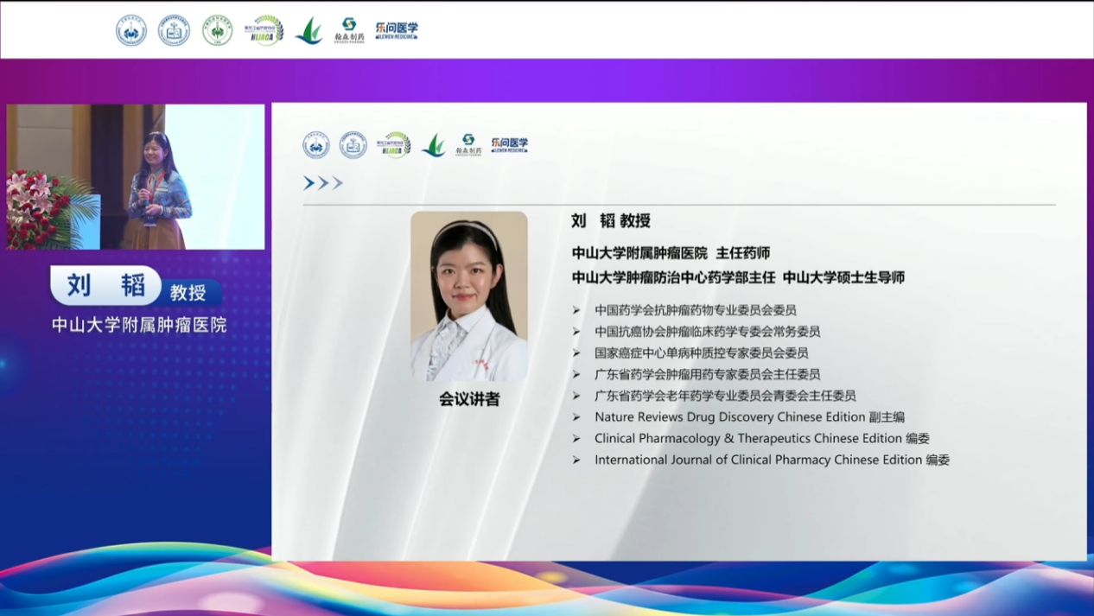Click the 会议讲者 caption under the portrait
The image size is (1094, 616).
pyautogui.click(x=469, y=400)
